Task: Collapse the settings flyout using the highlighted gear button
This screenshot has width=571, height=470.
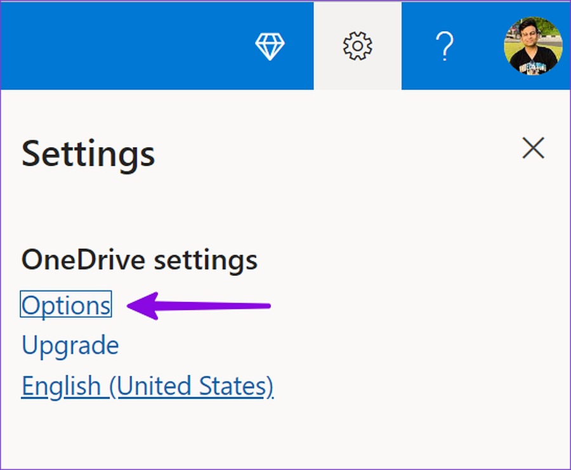Action: click(358, 46)
